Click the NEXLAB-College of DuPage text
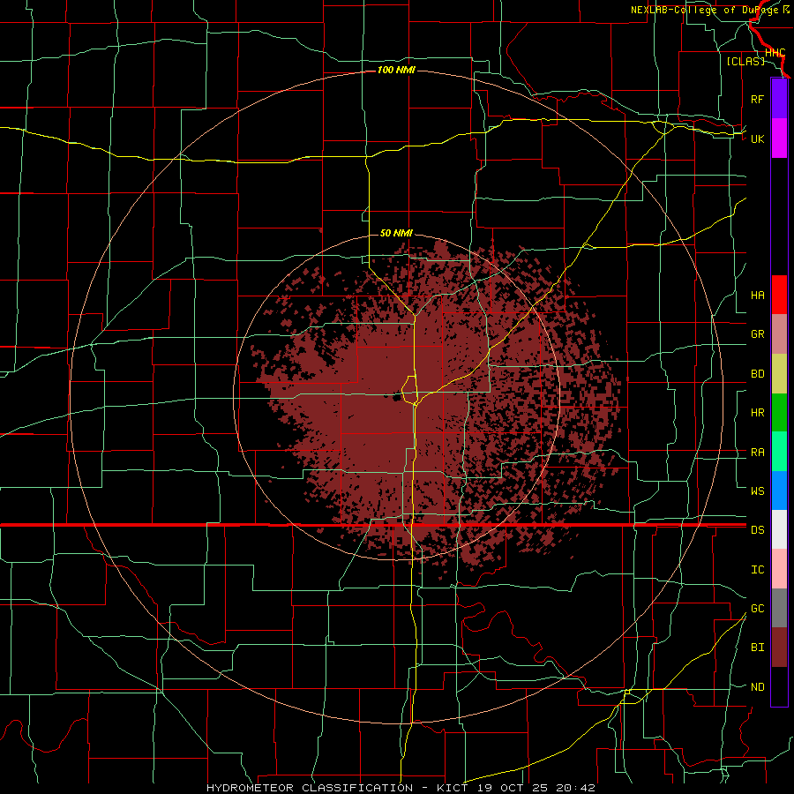The image size is (794, 794). pyautogui.click(x=706, y=10)
